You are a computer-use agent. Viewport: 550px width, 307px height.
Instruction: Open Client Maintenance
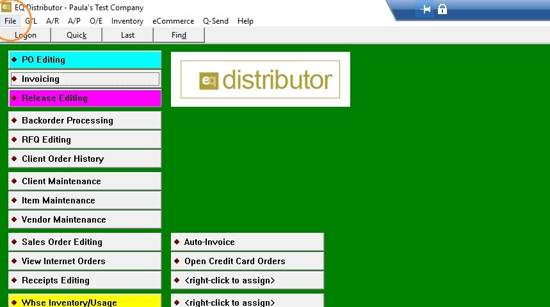pyautogui.click(x=85, y=181)
